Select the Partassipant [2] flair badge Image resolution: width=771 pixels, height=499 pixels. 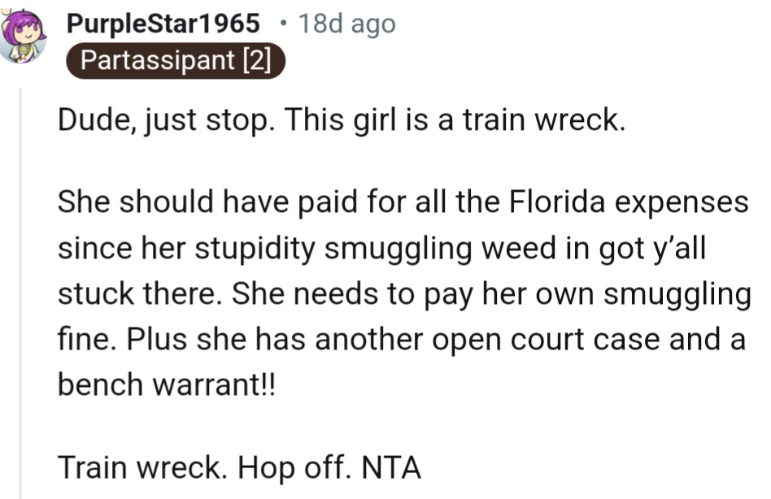(176, 60)
